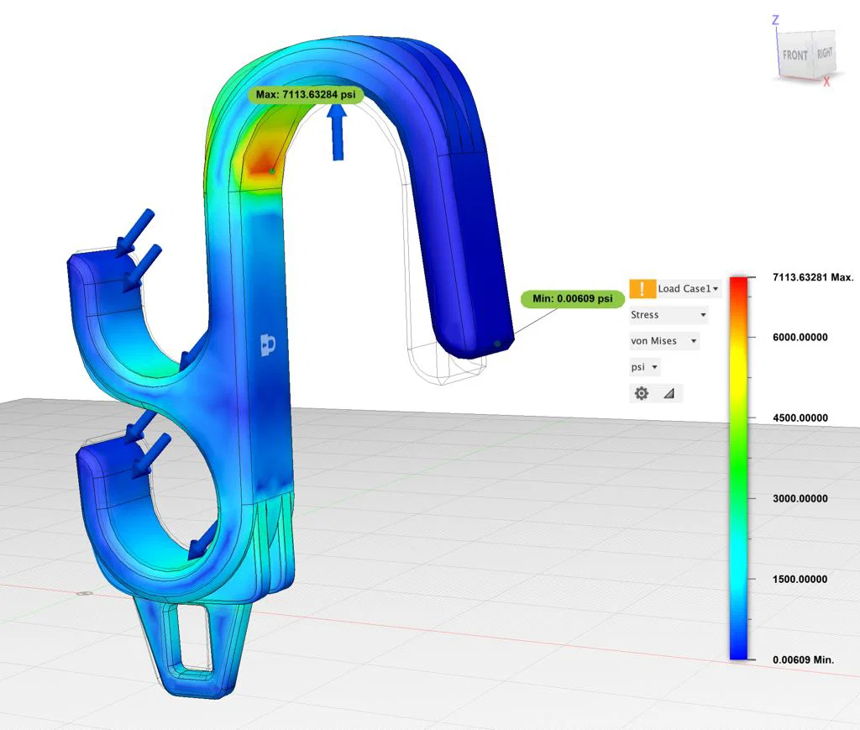Screen dimensions: 860x730
Task: Select the upward blue load arrow under the hook
Action: pyautogui.click(x=338, y=132)
